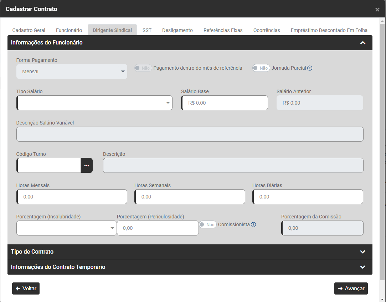Close the Cadastrar Contrato dialog
Viewport: 386px width, 302px height.
coord(377,10)
